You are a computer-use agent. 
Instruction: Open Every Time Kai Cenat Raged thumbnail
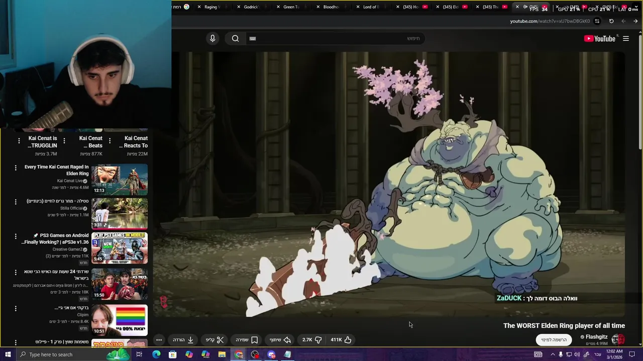pos(120,179)
